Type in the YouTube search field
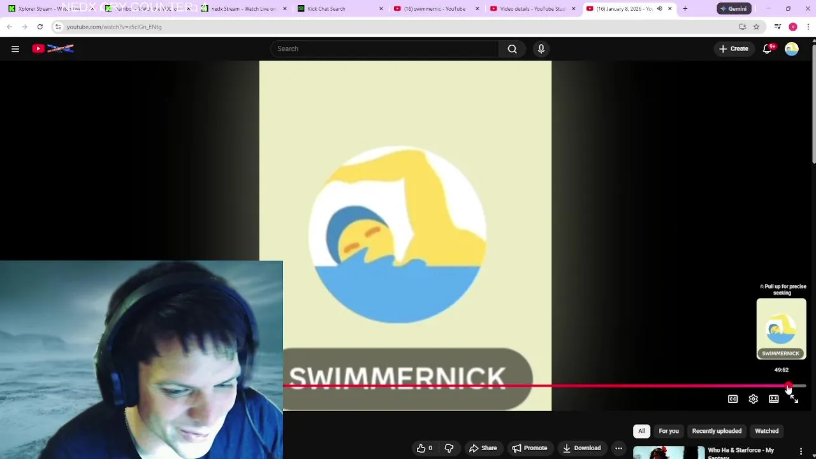Screen dimensions: 816x459 385,48
